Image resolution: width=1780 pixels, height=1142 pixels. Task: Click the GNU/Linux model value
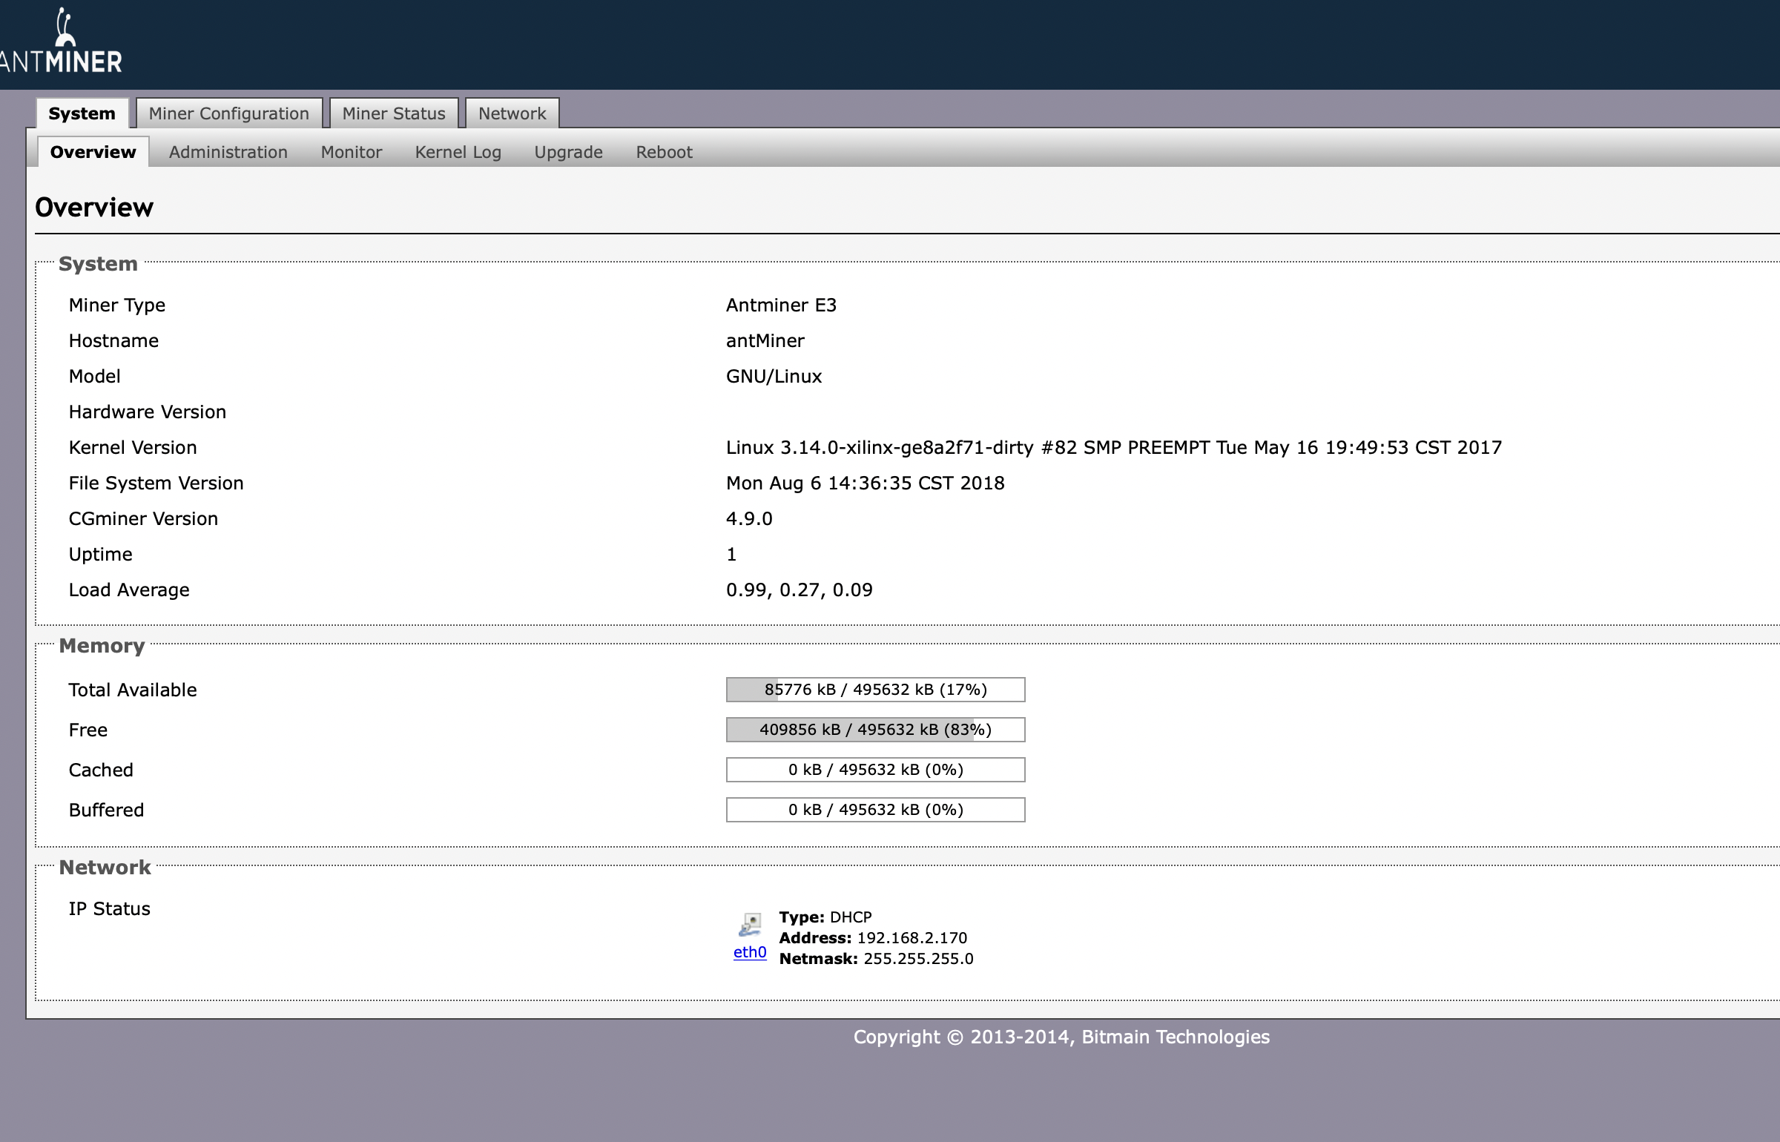(x=774, y=377)
